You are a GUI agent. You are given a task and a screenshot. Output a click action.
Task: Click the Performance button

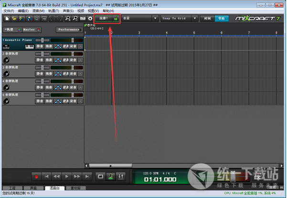pyautogui.click(x=69, y=30)
